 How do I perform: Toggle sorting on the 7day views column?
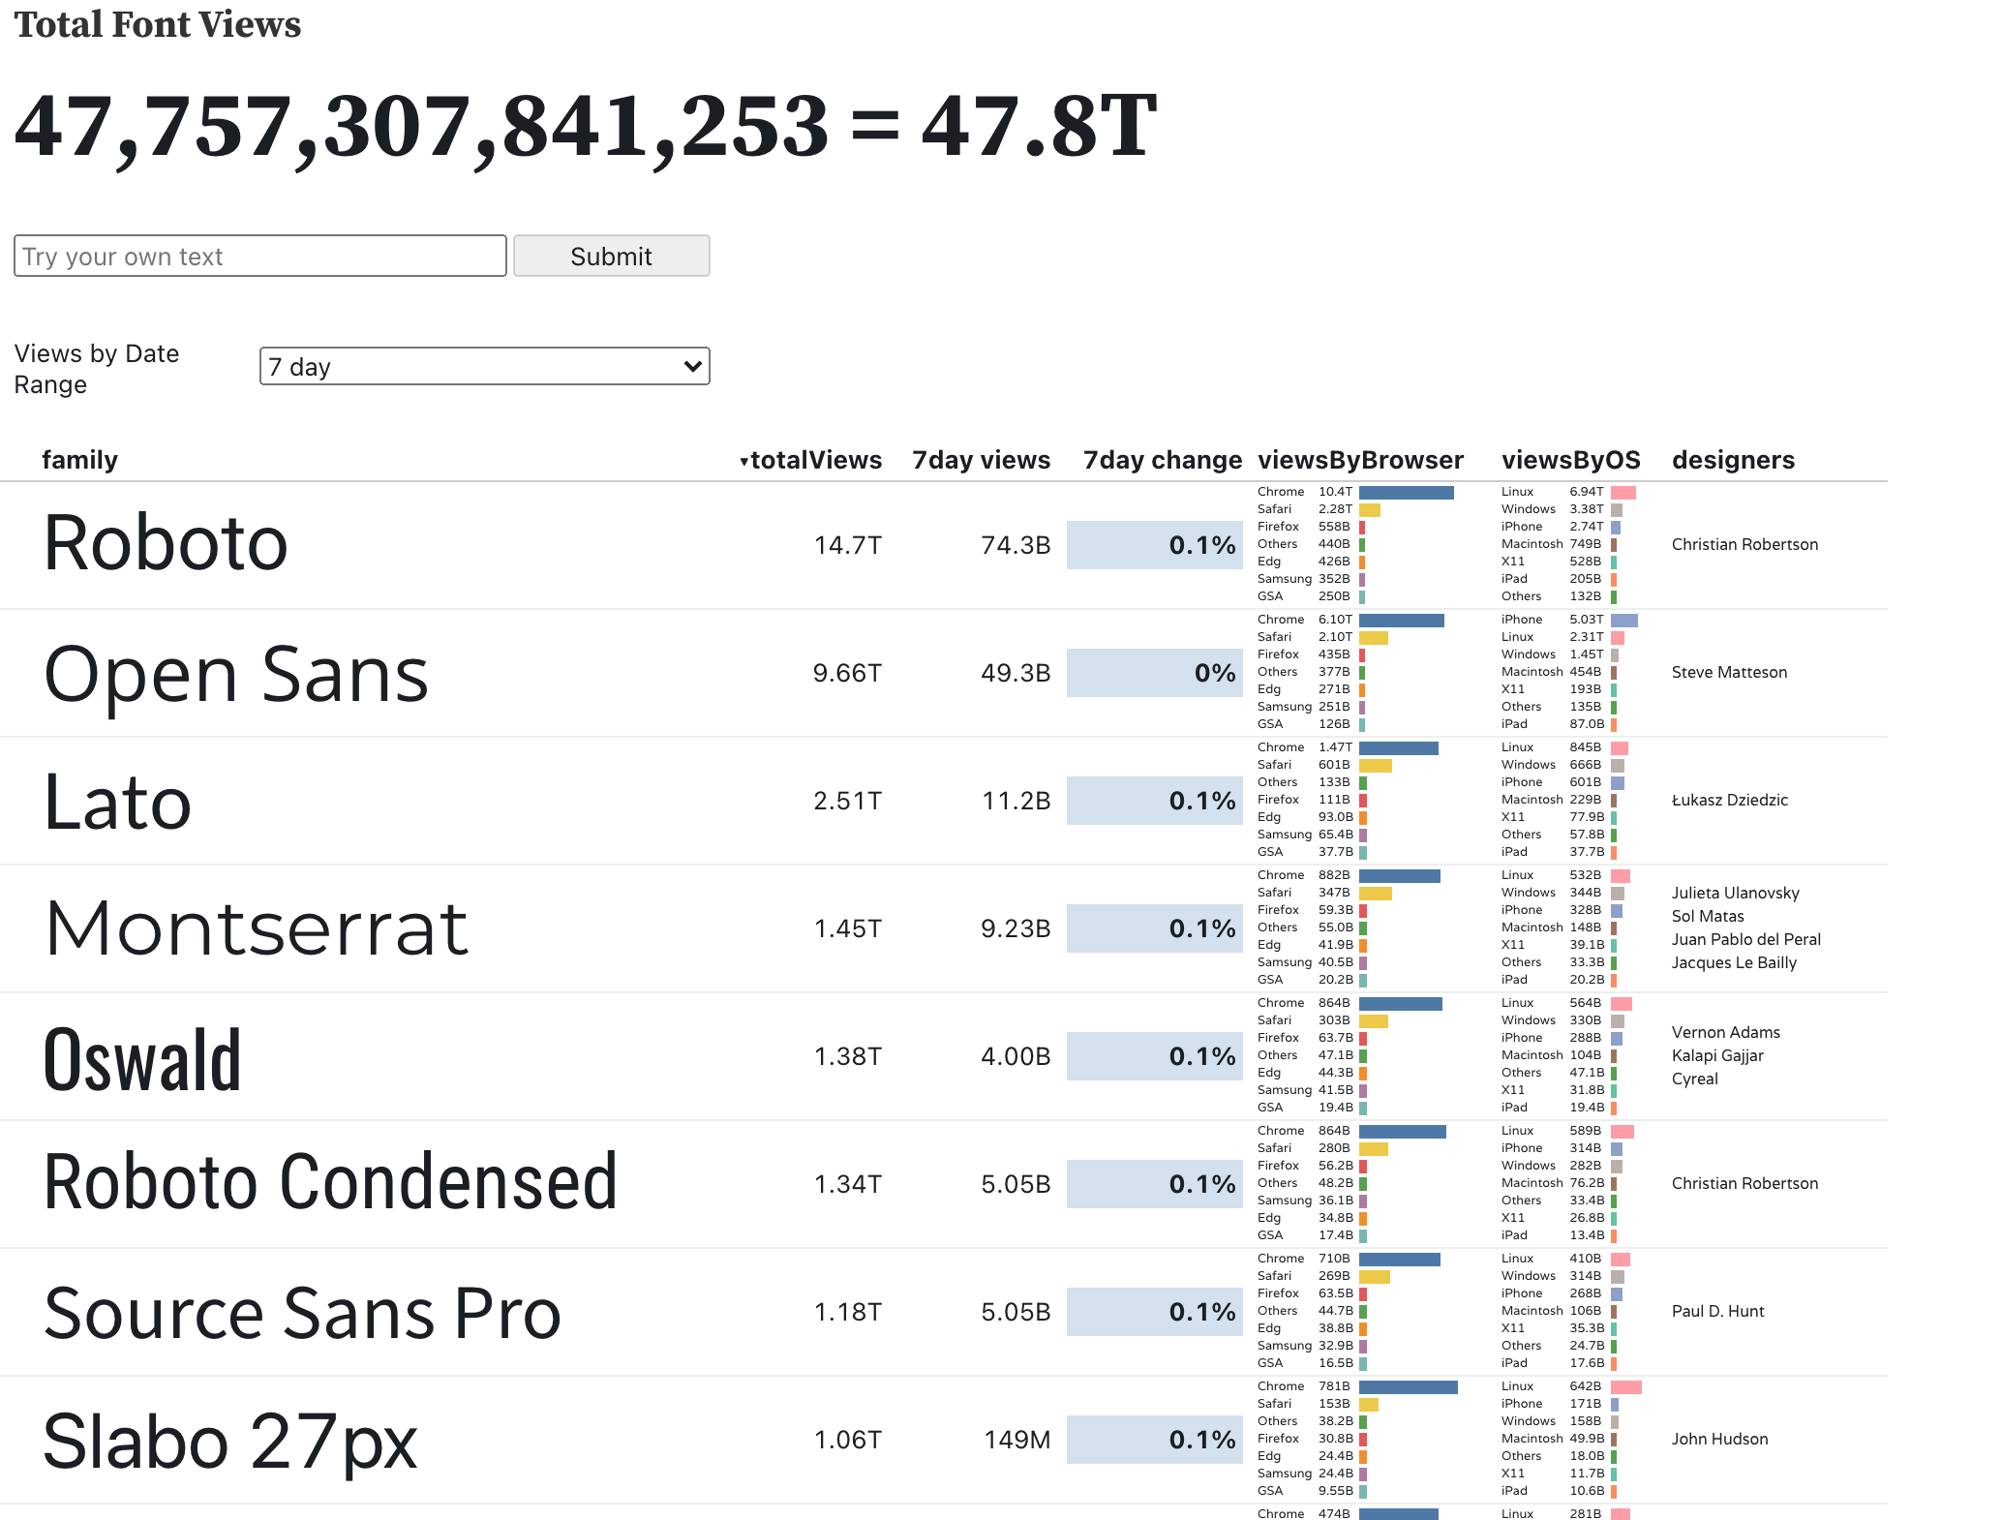981,460
